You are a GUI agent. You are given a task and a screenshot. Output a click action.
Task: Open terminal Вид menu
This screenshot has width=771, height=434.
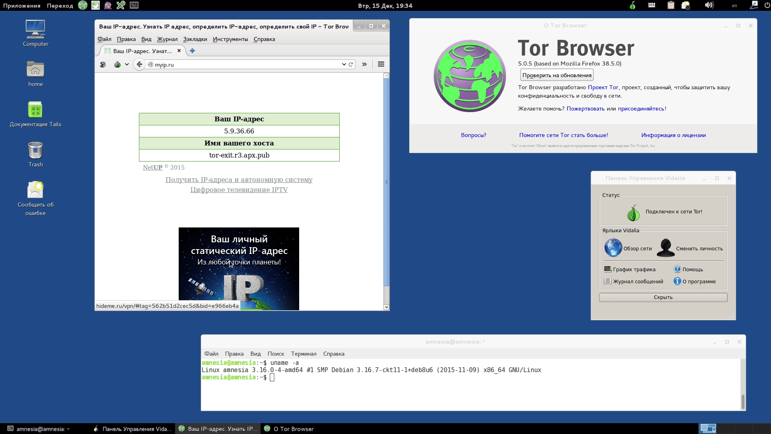(255, 354)
